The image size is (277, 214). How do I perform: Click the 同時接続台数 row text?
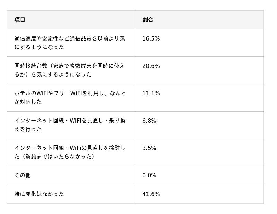(70, 70)
